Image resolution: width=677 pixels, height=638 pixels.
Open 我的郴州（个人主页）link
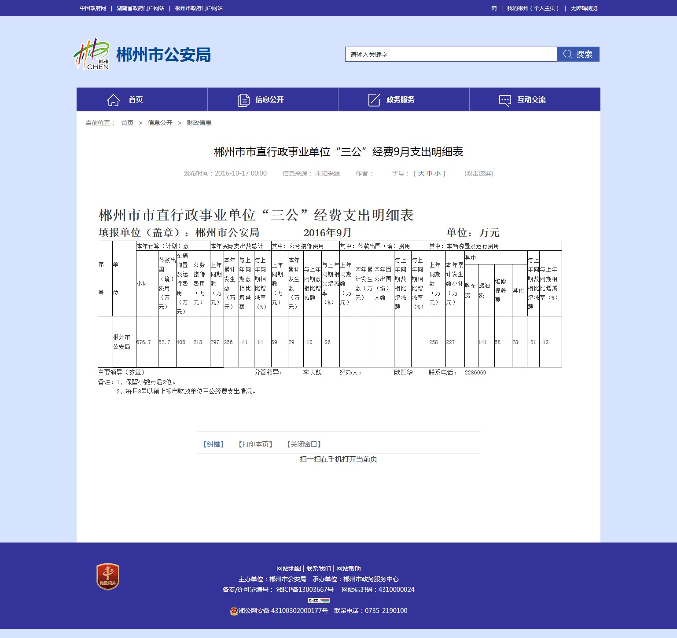tap(533, 8)
